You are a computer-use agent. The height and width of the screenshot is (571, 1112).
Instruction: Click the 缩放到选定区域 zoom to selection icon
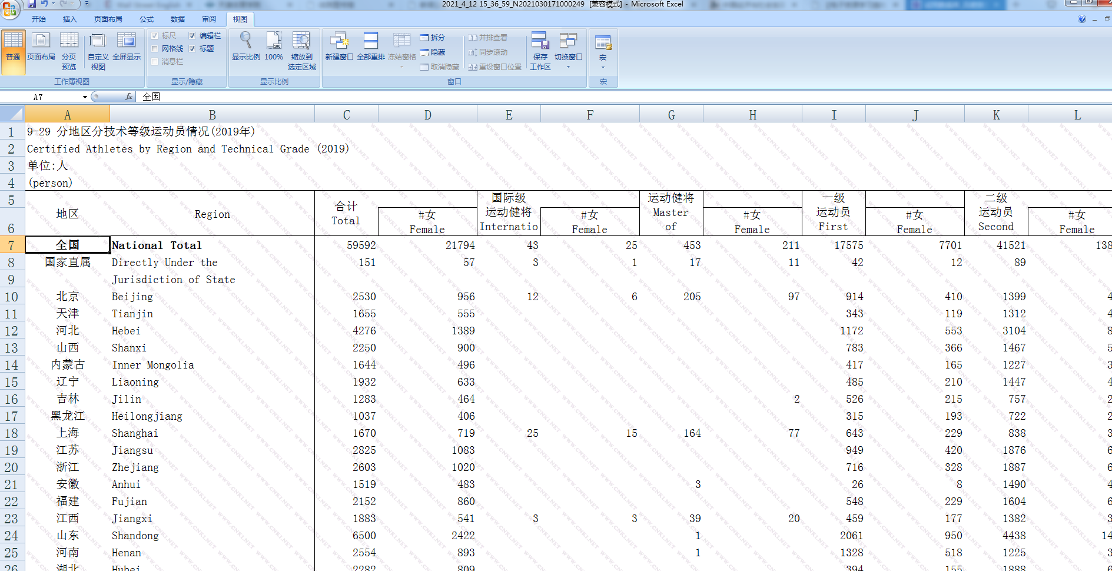(x=302, y=51)
